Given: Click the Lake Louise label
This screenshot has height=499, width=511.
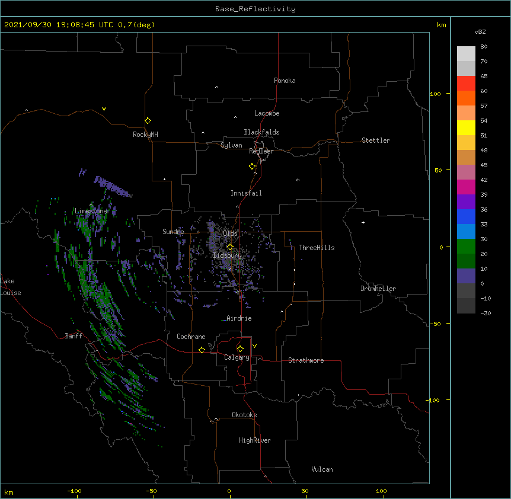Looking at the screenshot, I should tap(11, 287).
